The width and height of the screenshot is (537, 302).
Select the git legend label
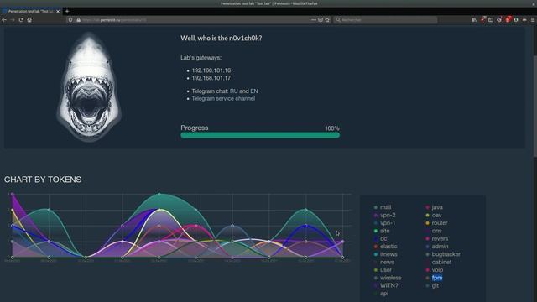pyautogui.click(x=435, y=285)
